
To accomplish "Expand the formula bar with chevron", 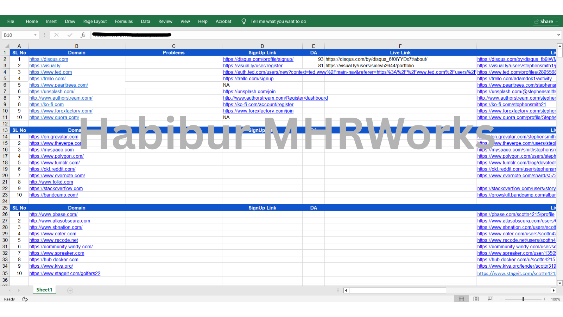I will click(558, 35).
